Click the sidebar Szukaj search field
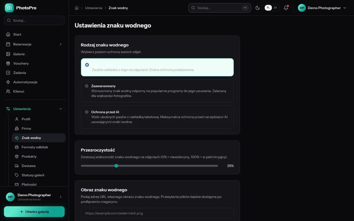Image resolution: width=354 pixels, height=221 pixels. (x=34, y=20)
